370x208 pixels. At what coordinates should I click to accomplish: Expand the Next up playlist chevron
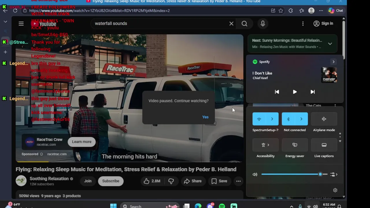330,44
